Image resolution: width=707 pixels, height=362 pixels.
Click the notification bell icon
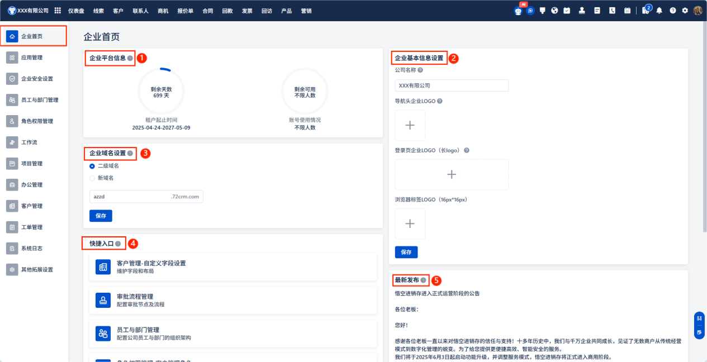(659, 11)
